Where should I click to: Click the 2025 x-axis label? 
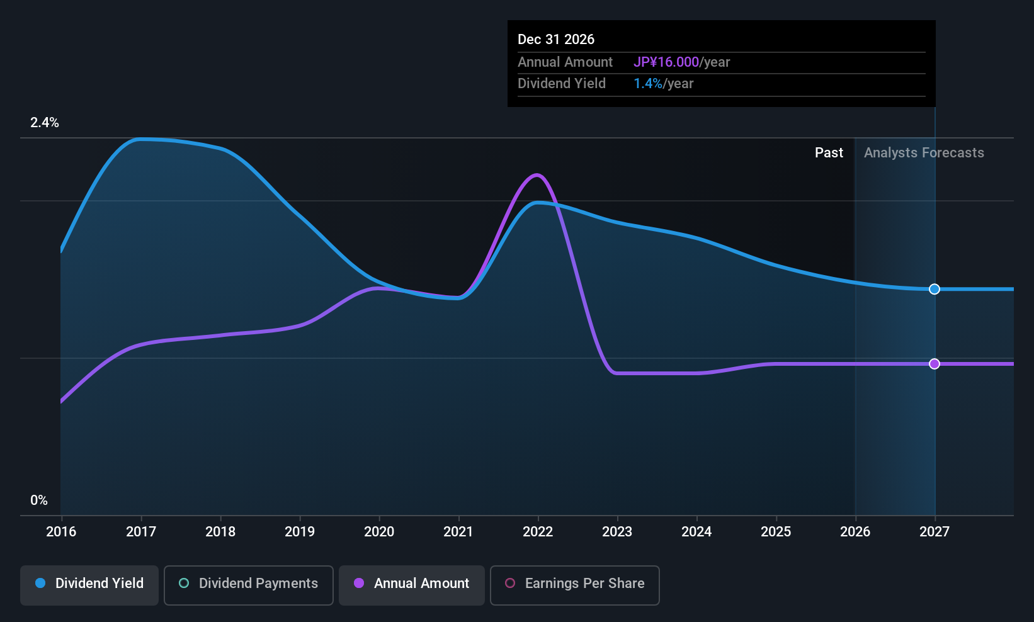776,532
